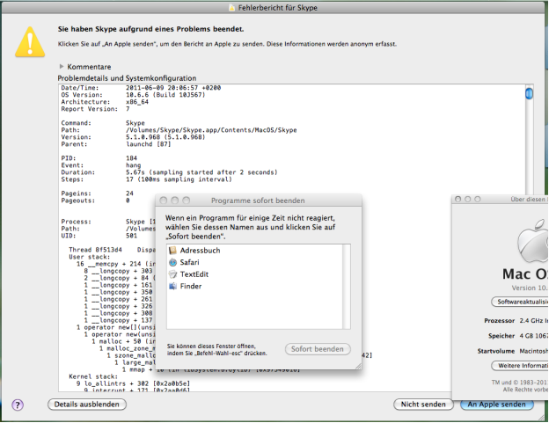The image size is (549, 423).
Task: Expand the Kommentare disclosure triangle
Action: click(62, 67)
